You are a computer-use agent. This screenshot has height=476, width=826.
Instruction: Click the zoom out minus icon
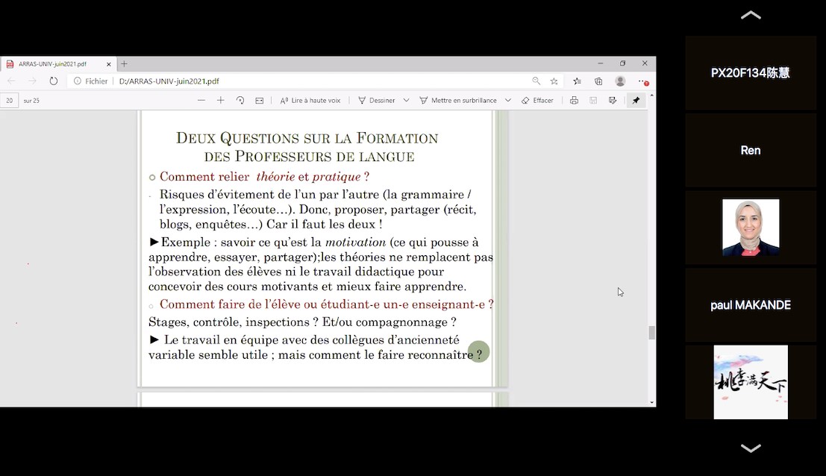point(201,100)
